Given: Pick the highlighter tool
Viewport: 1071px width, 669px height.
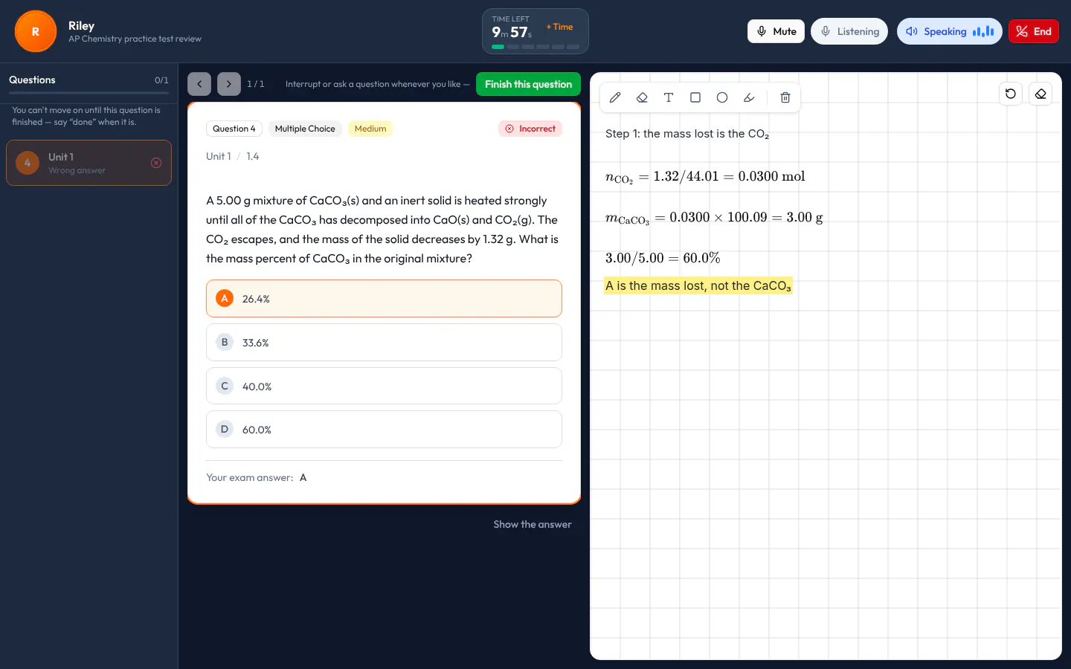Looking at the screenshot, I should pyautogui.click(x=749, y=97).
